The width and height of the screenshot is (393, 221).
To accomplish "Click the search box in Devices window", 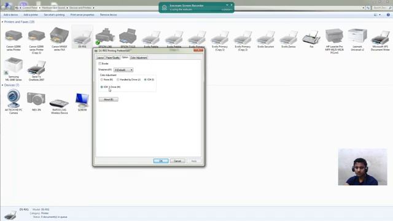I will pos(382,8).
